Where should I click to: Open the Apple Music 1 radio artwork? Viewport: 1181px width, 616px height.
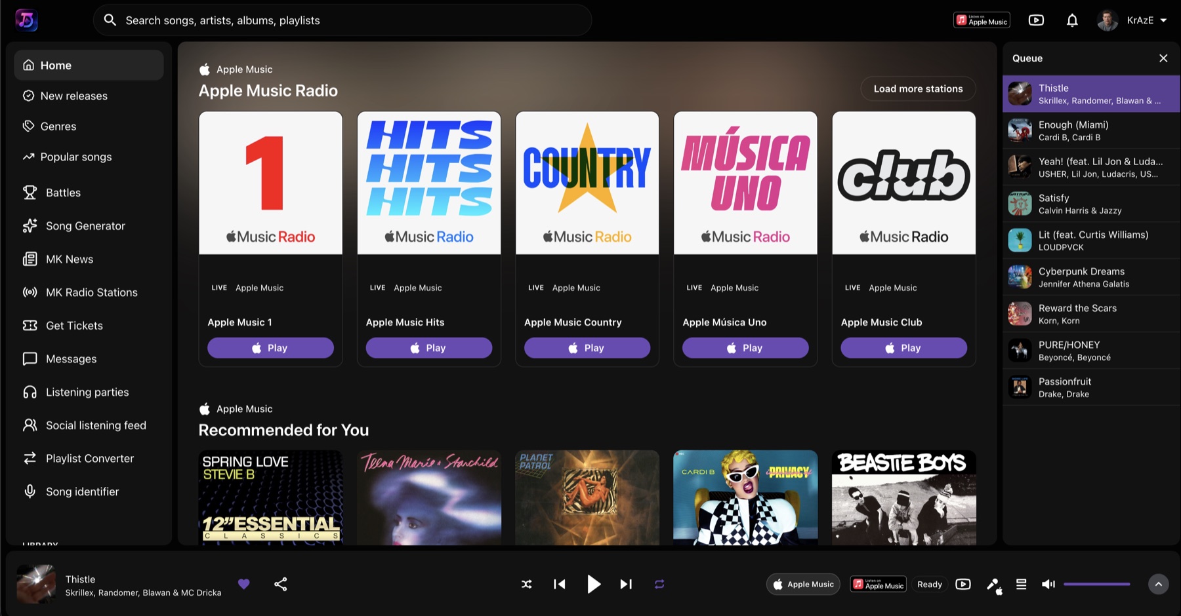click(271, 183)
